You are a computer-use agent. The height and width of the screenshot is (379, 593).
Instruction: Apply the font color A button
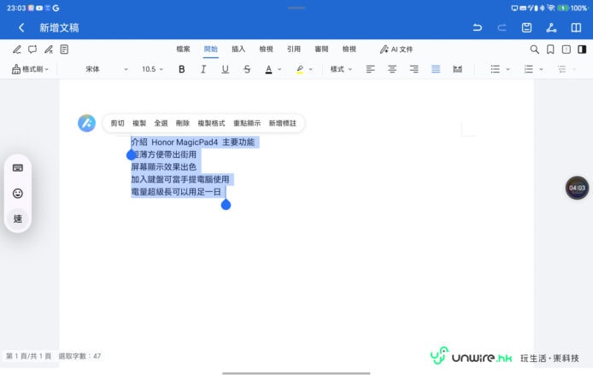coord(268,69)
